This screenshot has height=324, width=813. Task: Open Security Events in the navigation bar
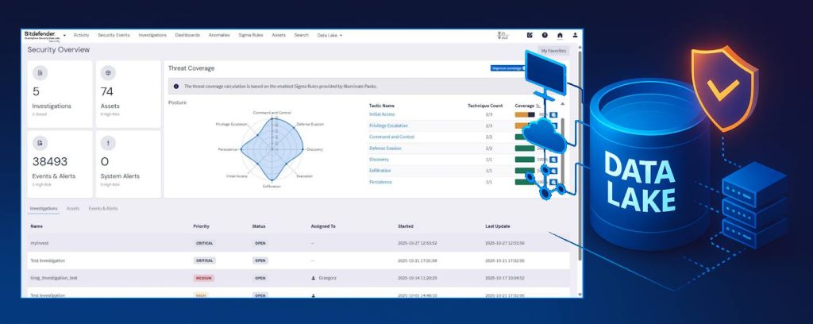click(114, 35)
